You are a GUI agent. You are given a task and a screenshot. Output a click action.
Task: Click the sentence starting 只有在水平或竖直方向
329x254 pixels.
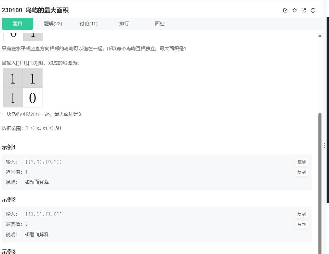[94, 48]
